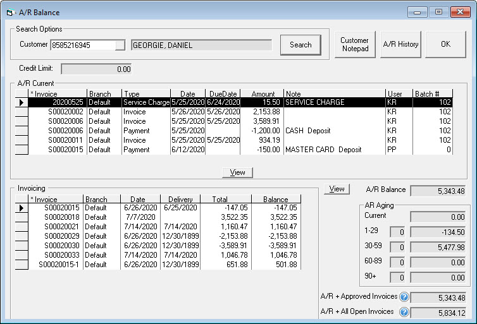Click the A/R Balance value field 5,343.48
The width and height of the screenshot is (477, 324).
438,191
